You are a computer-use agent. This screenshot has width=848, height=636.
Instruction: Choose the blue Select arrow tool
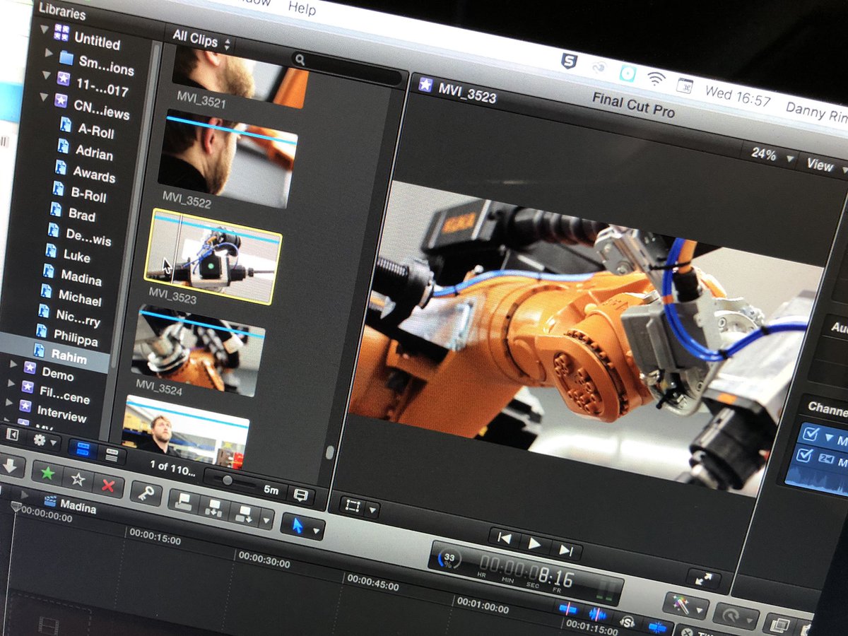[x=297, y=525]
